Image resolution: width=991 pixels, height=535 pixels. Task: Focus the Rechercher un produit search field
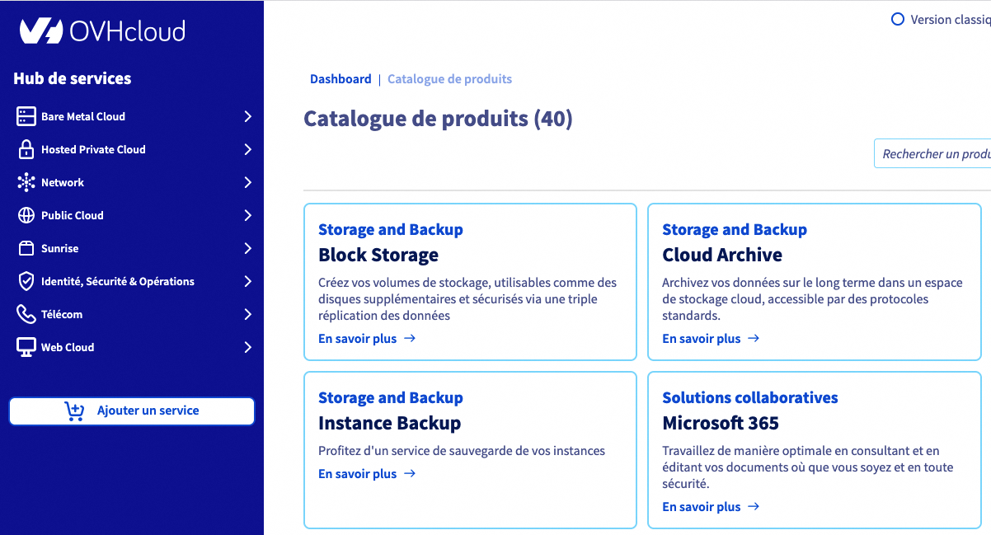(934, 154)
